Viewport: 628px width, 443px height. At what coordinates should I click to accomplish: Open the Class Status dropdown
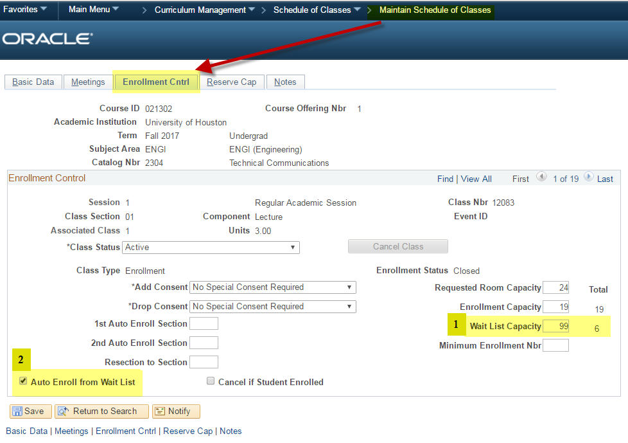[x=211, y=248]
